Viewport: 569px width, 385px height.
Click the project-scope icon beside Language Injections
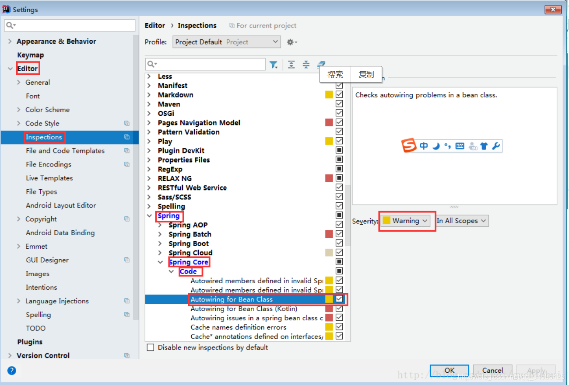pyautogui.click(x=127, y=301)
